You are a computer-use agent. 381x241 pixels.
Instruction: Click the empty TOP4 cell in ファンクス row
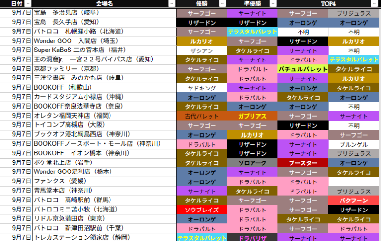353,182
